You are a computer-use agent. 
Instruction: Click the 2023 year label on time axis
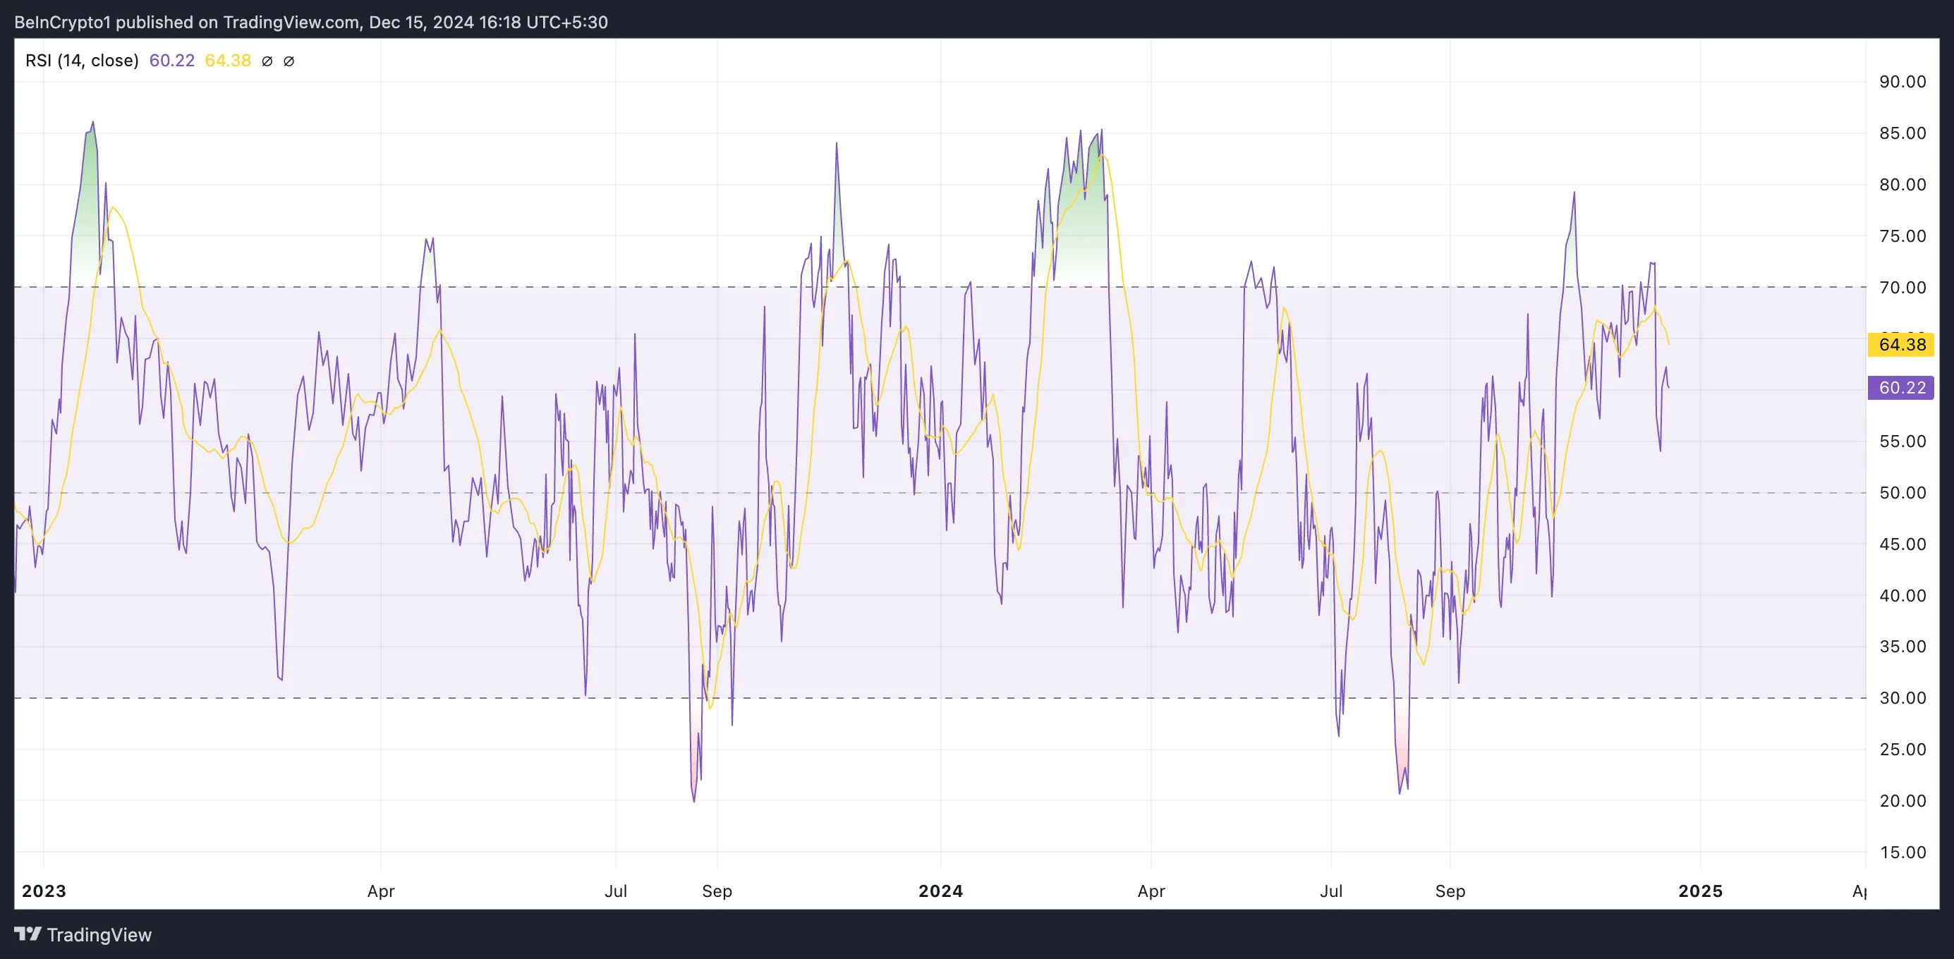44,891
